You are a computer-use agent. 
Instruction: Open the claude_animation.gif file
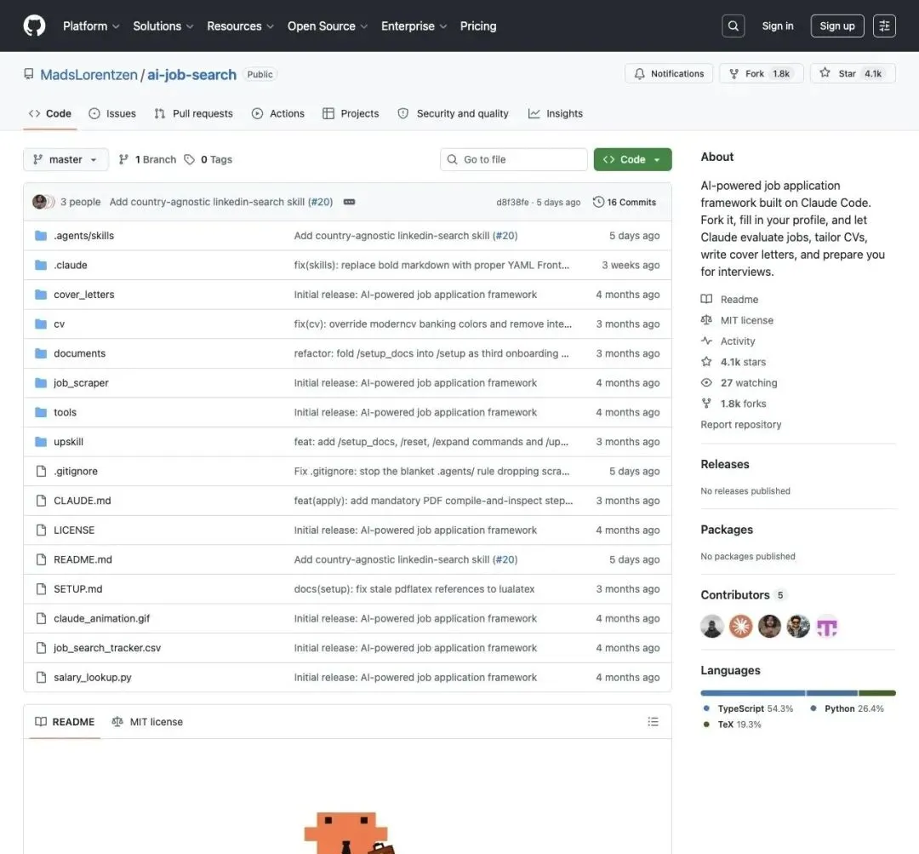[x=102, y=618]
